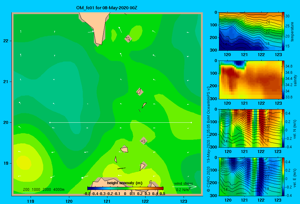This screenshot has height=204, width=300.
Task: Click the temperature section panel
Action: point(250,31)
